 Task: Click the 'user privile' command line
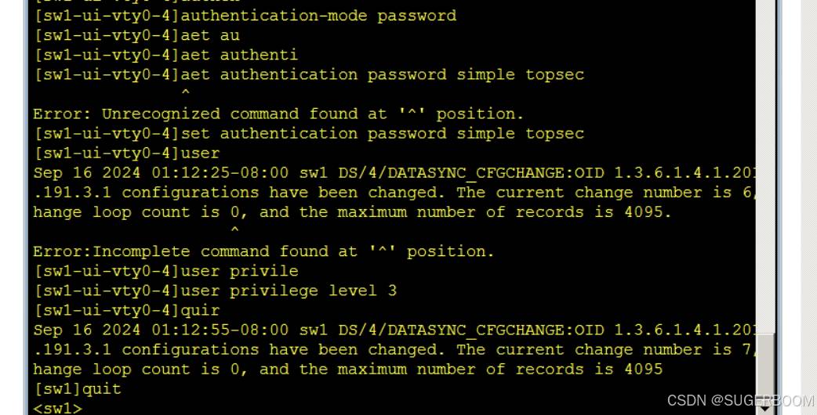pos(166,271)
